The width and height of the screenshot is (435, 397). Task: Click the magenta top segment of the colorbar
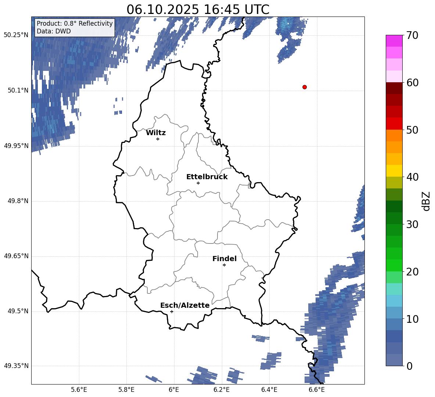tap(394, 41)
